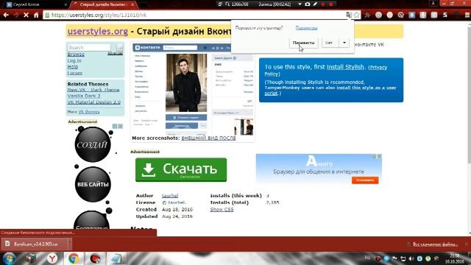The height and width of the screenshot is (265, 471).
Task: Open the Help link in sidebar
Action: coord(72,67)
